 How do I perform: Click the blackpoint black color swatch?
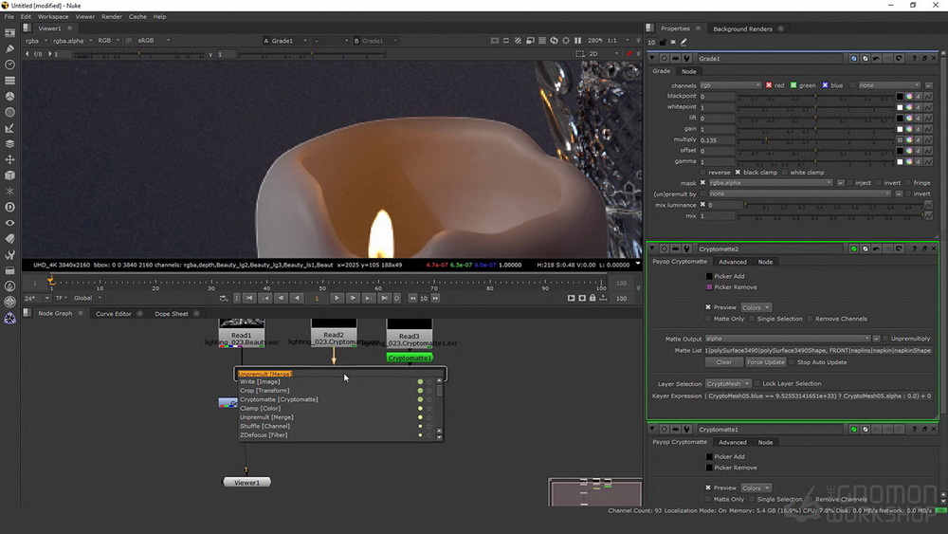(x=900, y=97)
